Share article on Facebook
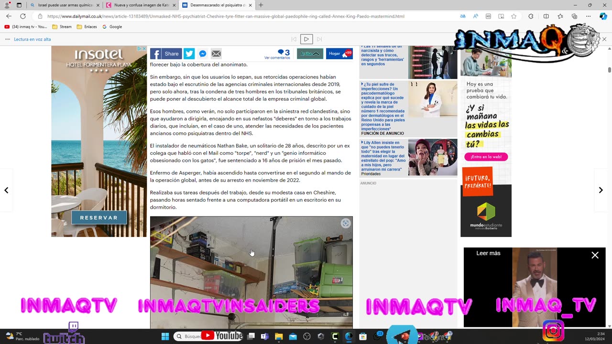Image resolution: width=612 pixels, height=344 pixels. pyautogui.click(x=166, y=54)
